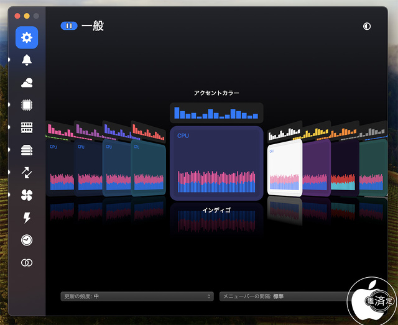Open the Time clock section

(27, 240)
